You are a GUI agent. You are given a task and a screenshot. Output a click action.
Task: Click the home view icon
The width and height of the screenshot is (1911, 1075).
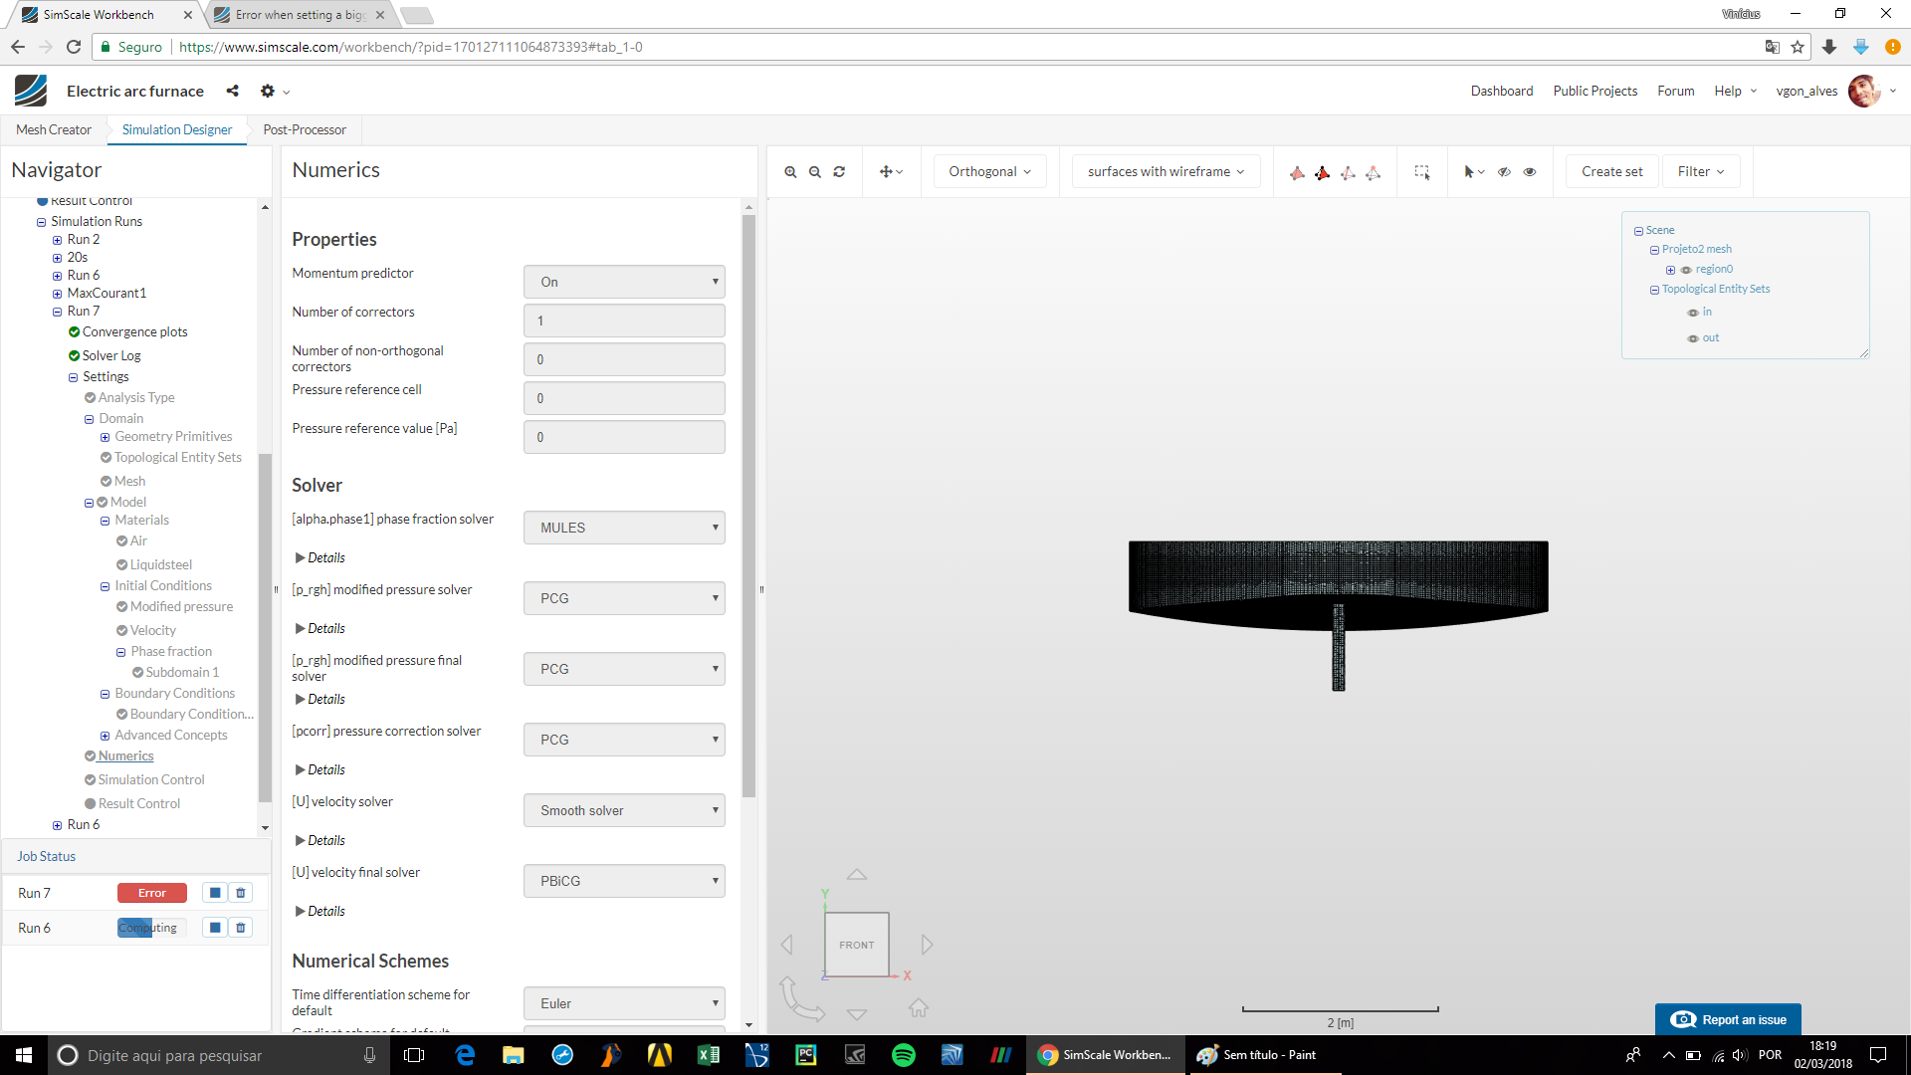[x=919, y=1008]
